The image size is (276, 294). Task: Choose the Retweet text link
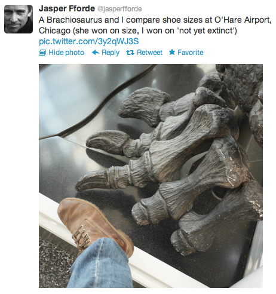tap(149, 53)
